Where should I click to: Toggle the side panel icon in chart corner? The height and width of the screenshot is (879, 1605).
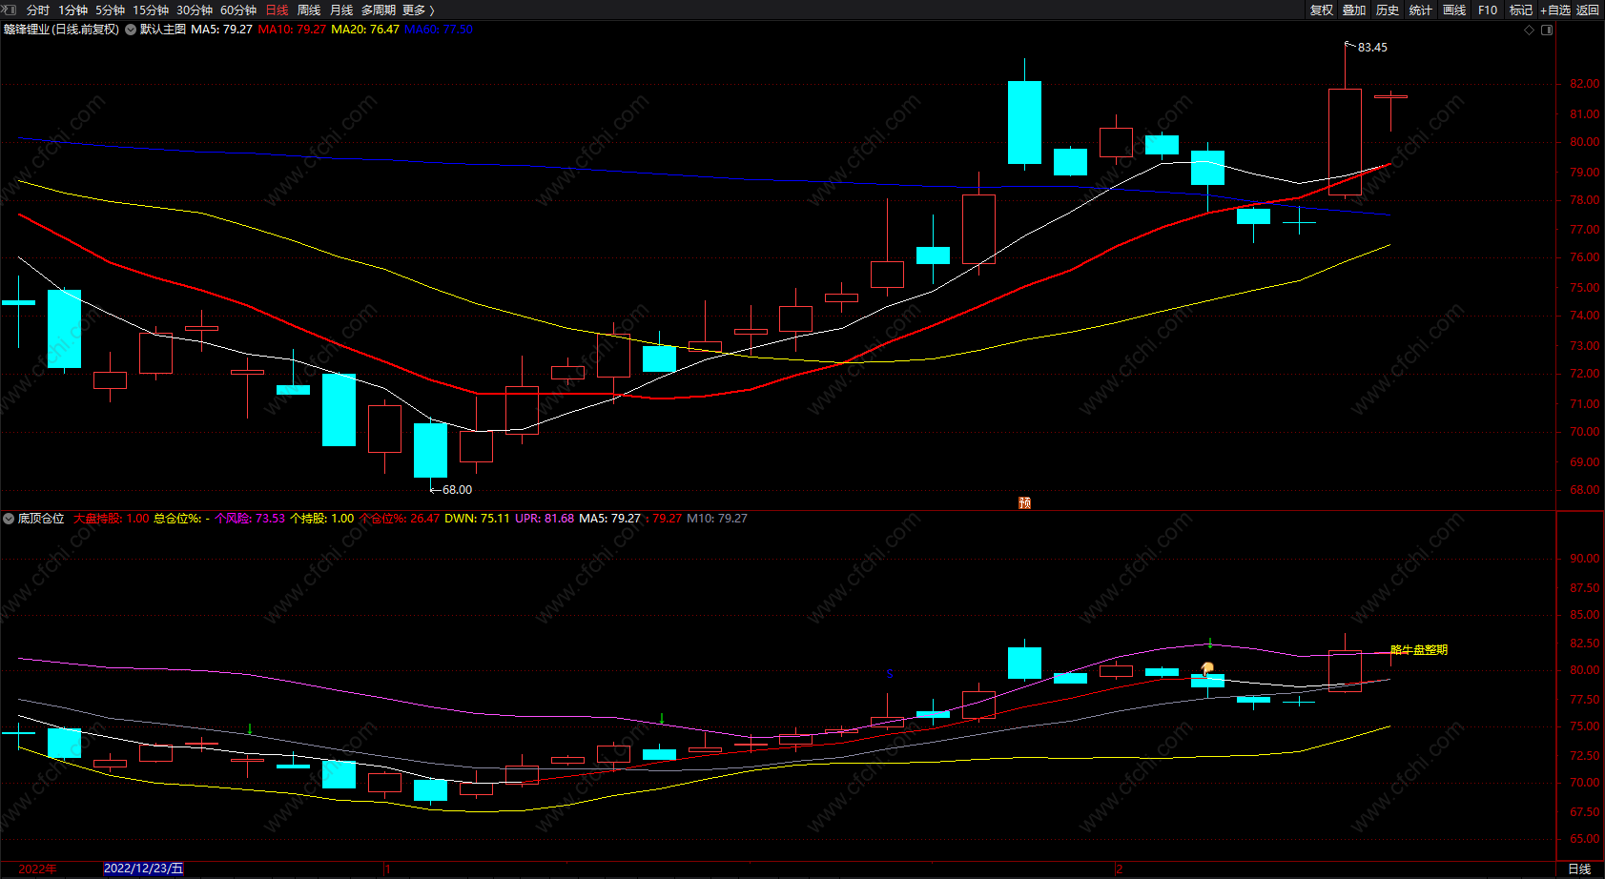pyautogui.click(x=1547, y=30)
